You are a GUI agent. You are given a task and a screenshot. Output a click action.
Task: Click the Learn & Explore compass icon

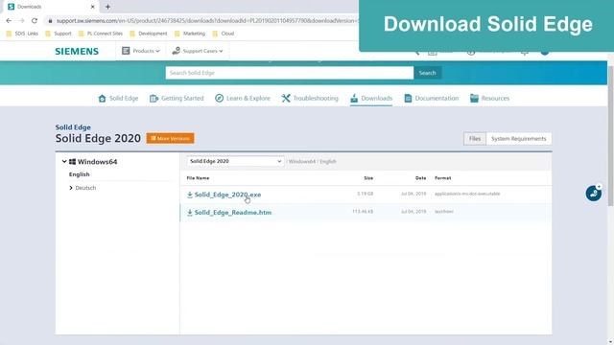point(220,98)
